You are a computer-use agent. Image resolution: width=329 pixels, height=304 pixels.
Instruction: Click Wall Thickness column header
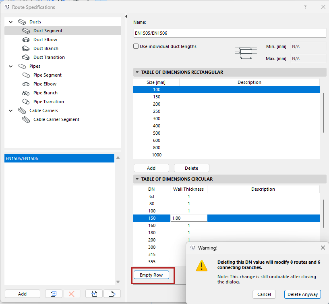188,189
